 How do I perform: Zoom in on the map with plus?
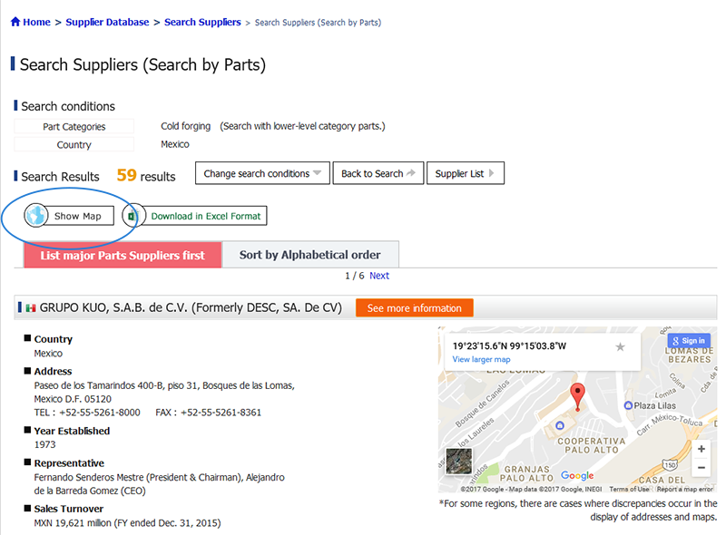[701, 449]
